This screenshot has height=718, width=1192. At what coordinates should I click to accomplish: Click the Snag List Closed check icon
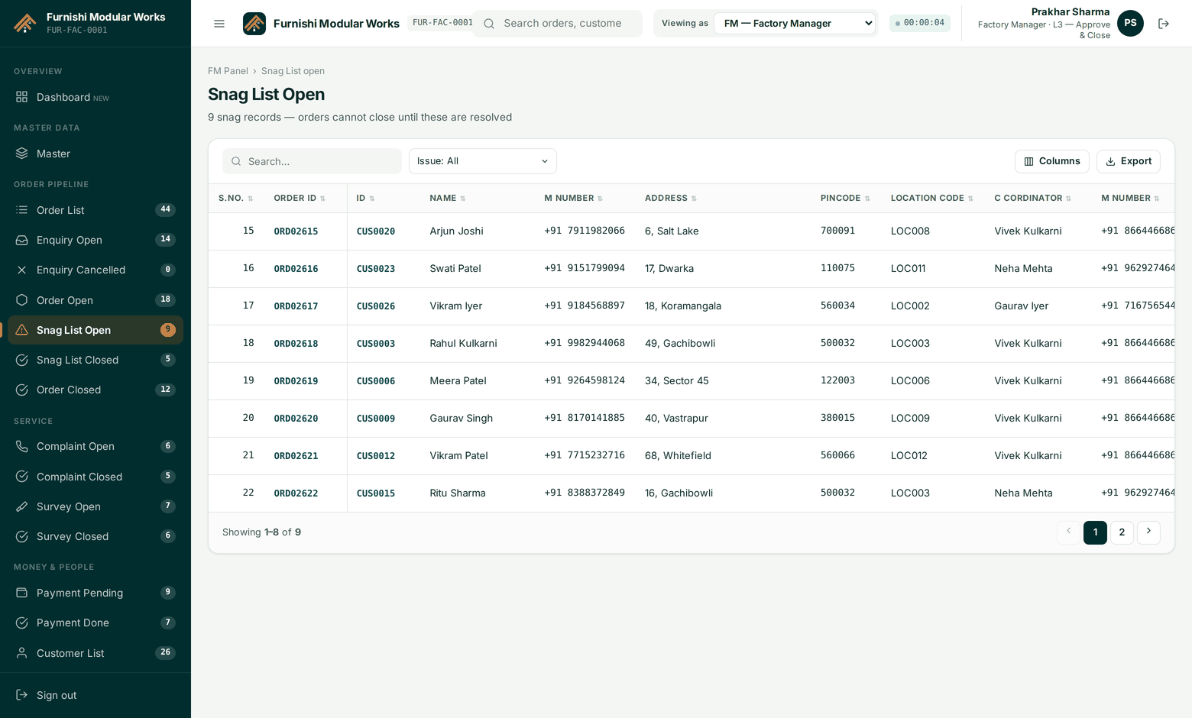tap(22, 360)
